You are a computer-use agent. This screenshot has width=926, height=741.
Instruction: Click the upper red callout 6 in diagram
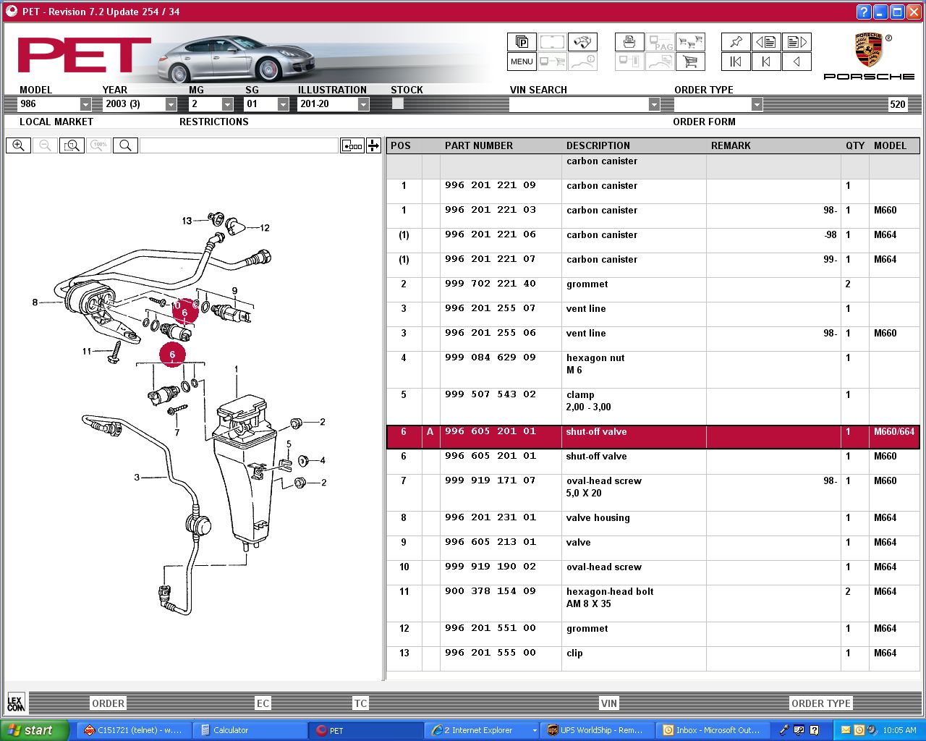tap(184, 313)
